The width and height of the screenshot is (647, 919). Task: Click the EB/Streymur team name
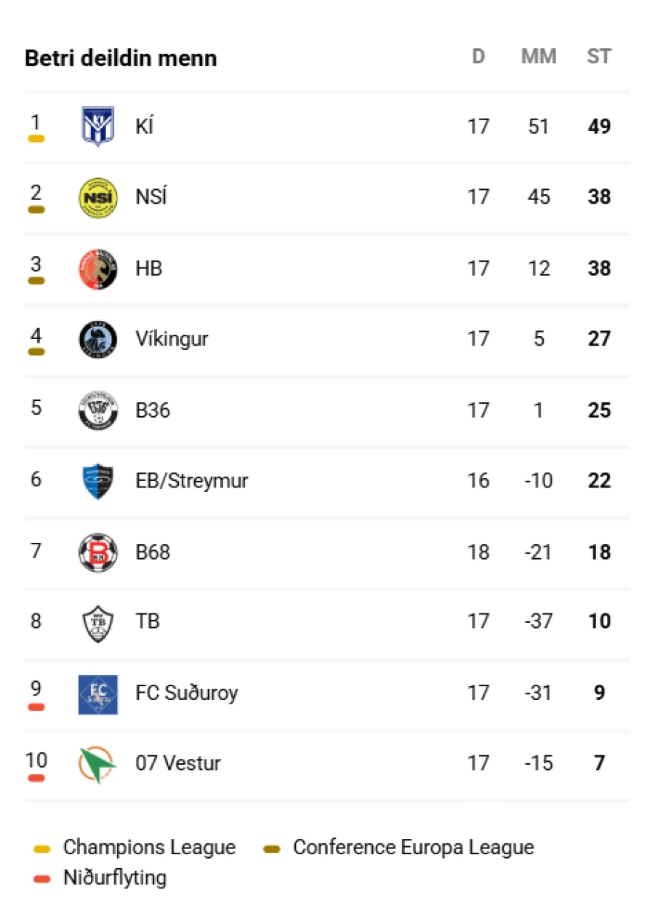(192, 481)
